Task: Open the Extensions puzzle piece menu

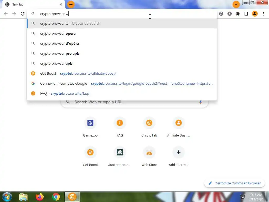Action: coord(238,14)
